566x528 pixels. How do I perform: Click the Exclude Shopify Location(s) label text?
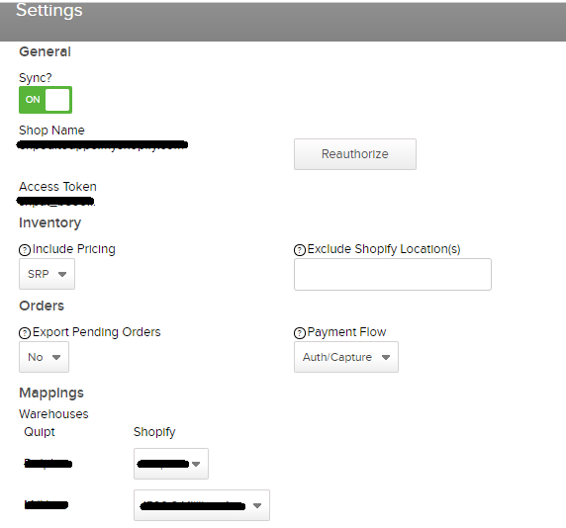pyautogui.click(x=384, y=249)
